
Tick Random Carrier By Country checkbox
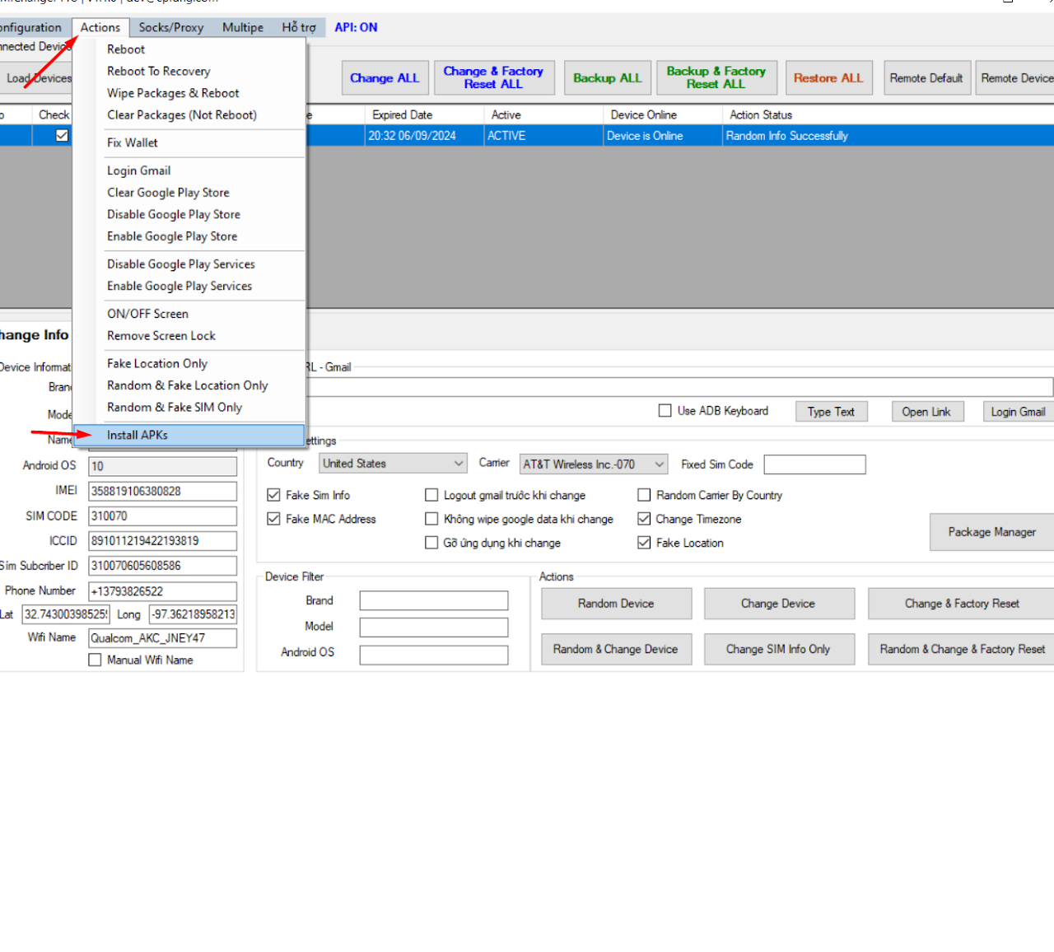[x=644, y=495]
